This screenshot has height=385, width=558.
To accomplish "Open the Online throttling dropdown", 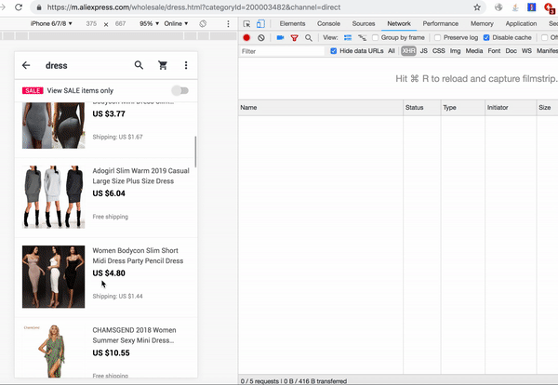I will tap(176, 24).
